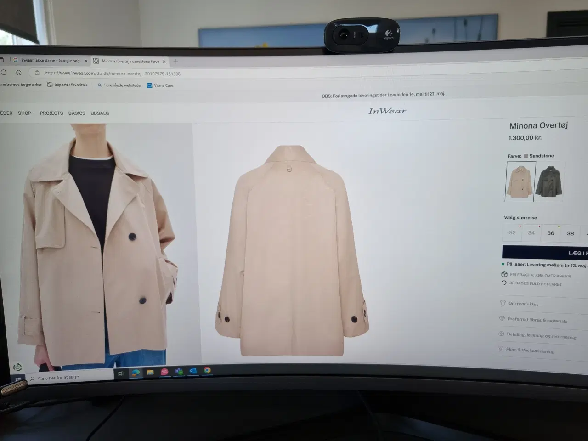
Task: Open Outlook from the taskbar
Action: click(x=193, y=371)
